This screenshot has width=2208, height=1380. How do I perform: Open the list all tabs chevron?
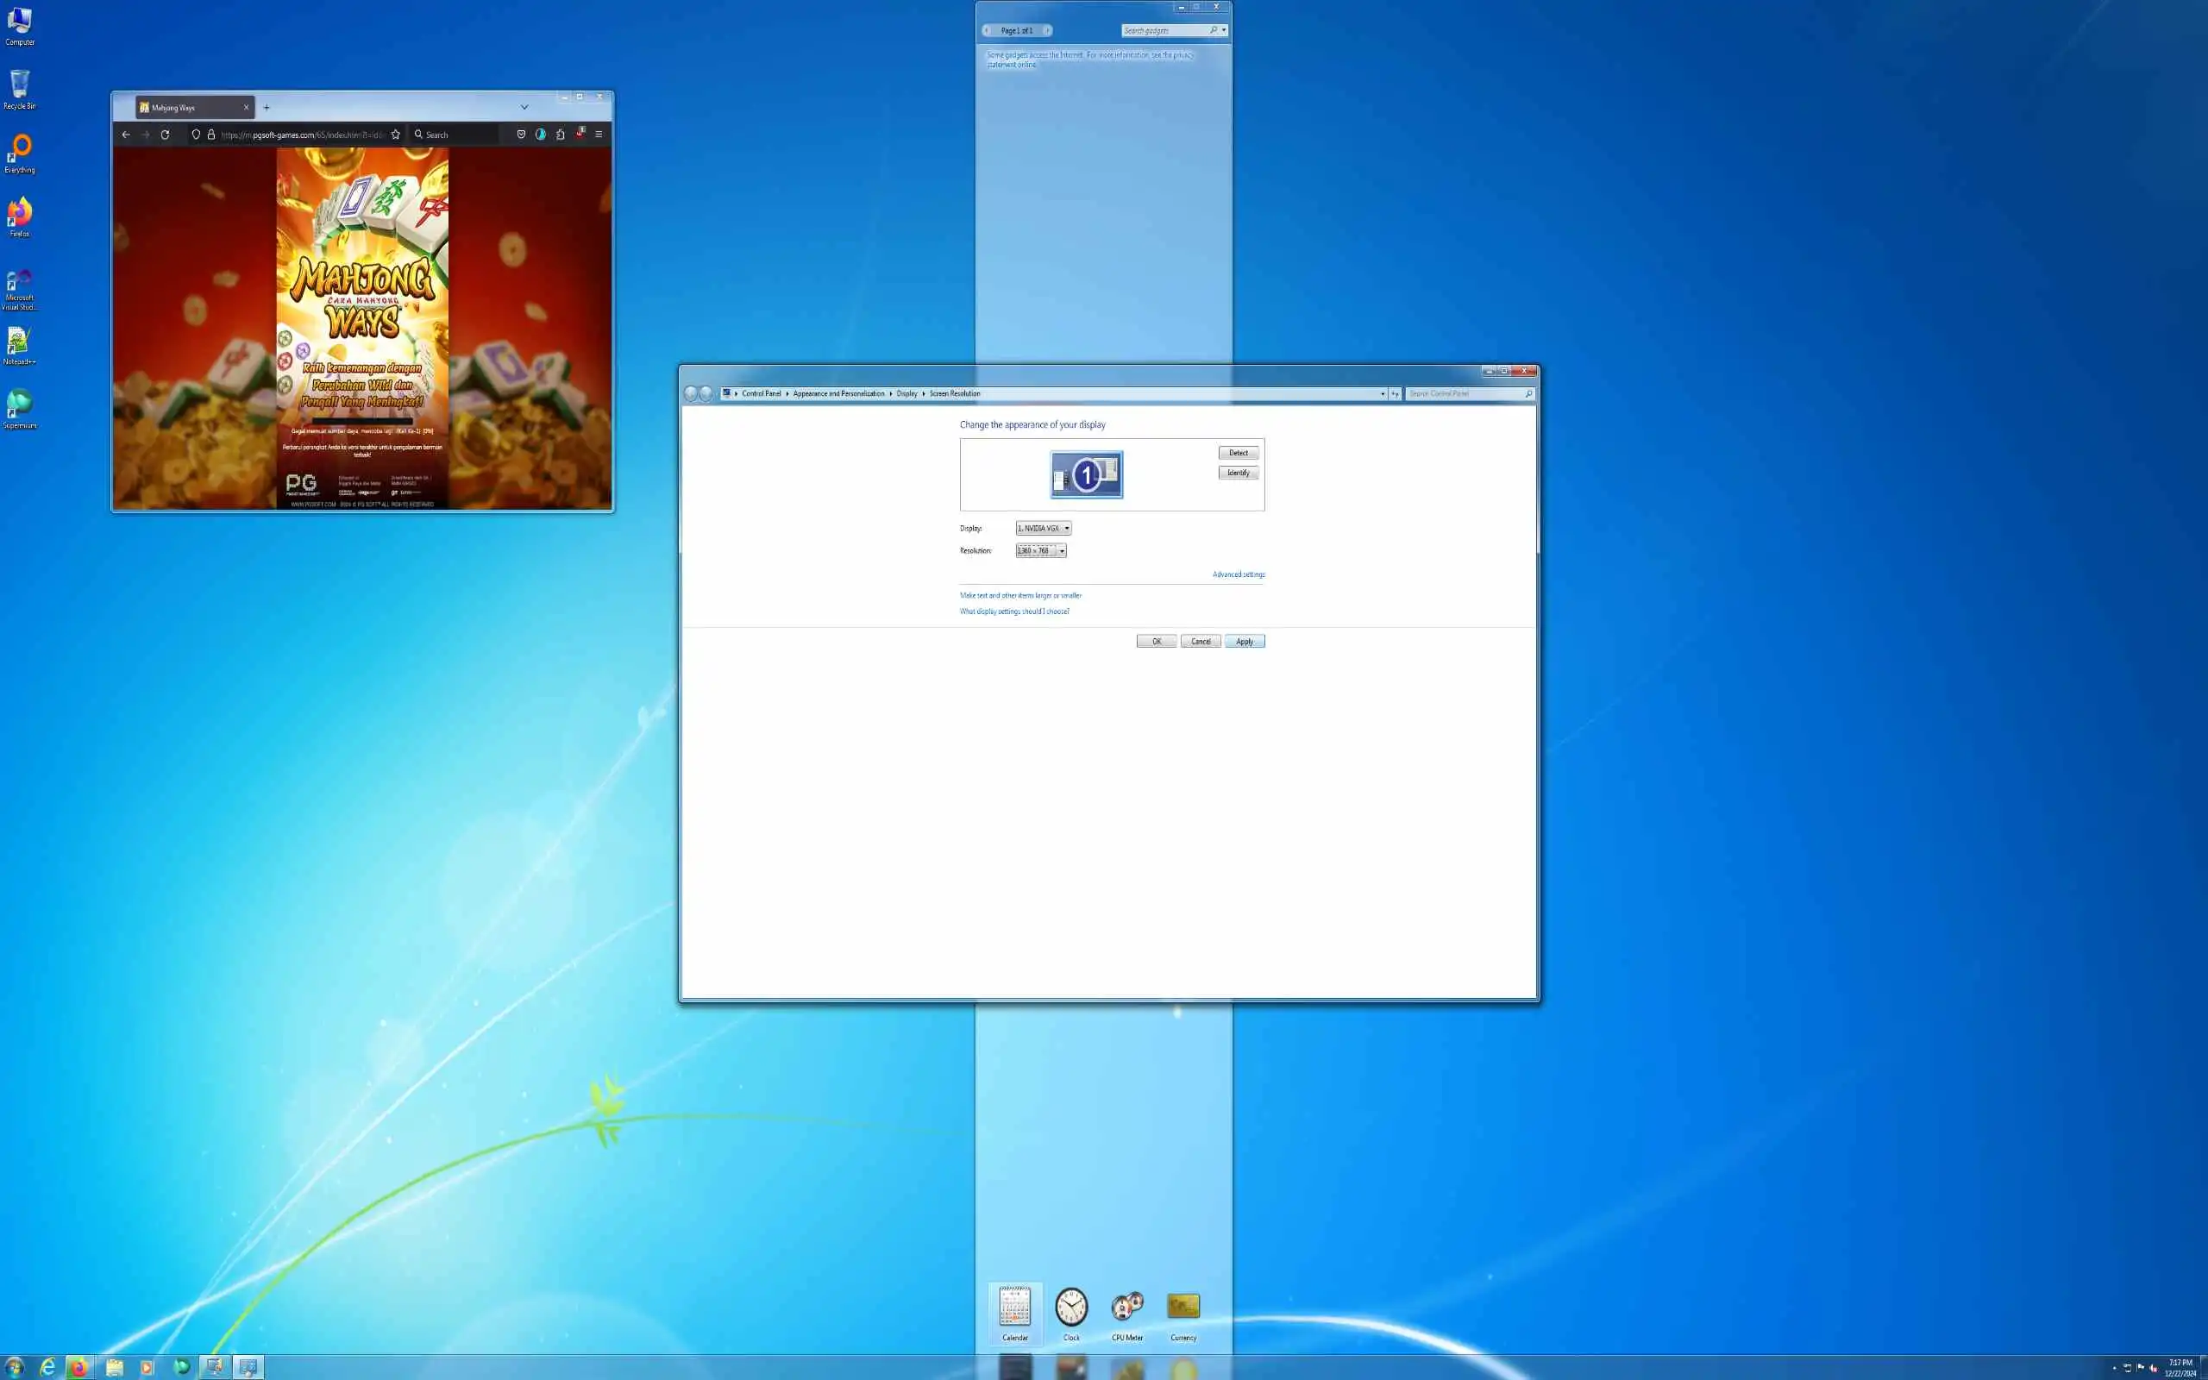[524, 107]
